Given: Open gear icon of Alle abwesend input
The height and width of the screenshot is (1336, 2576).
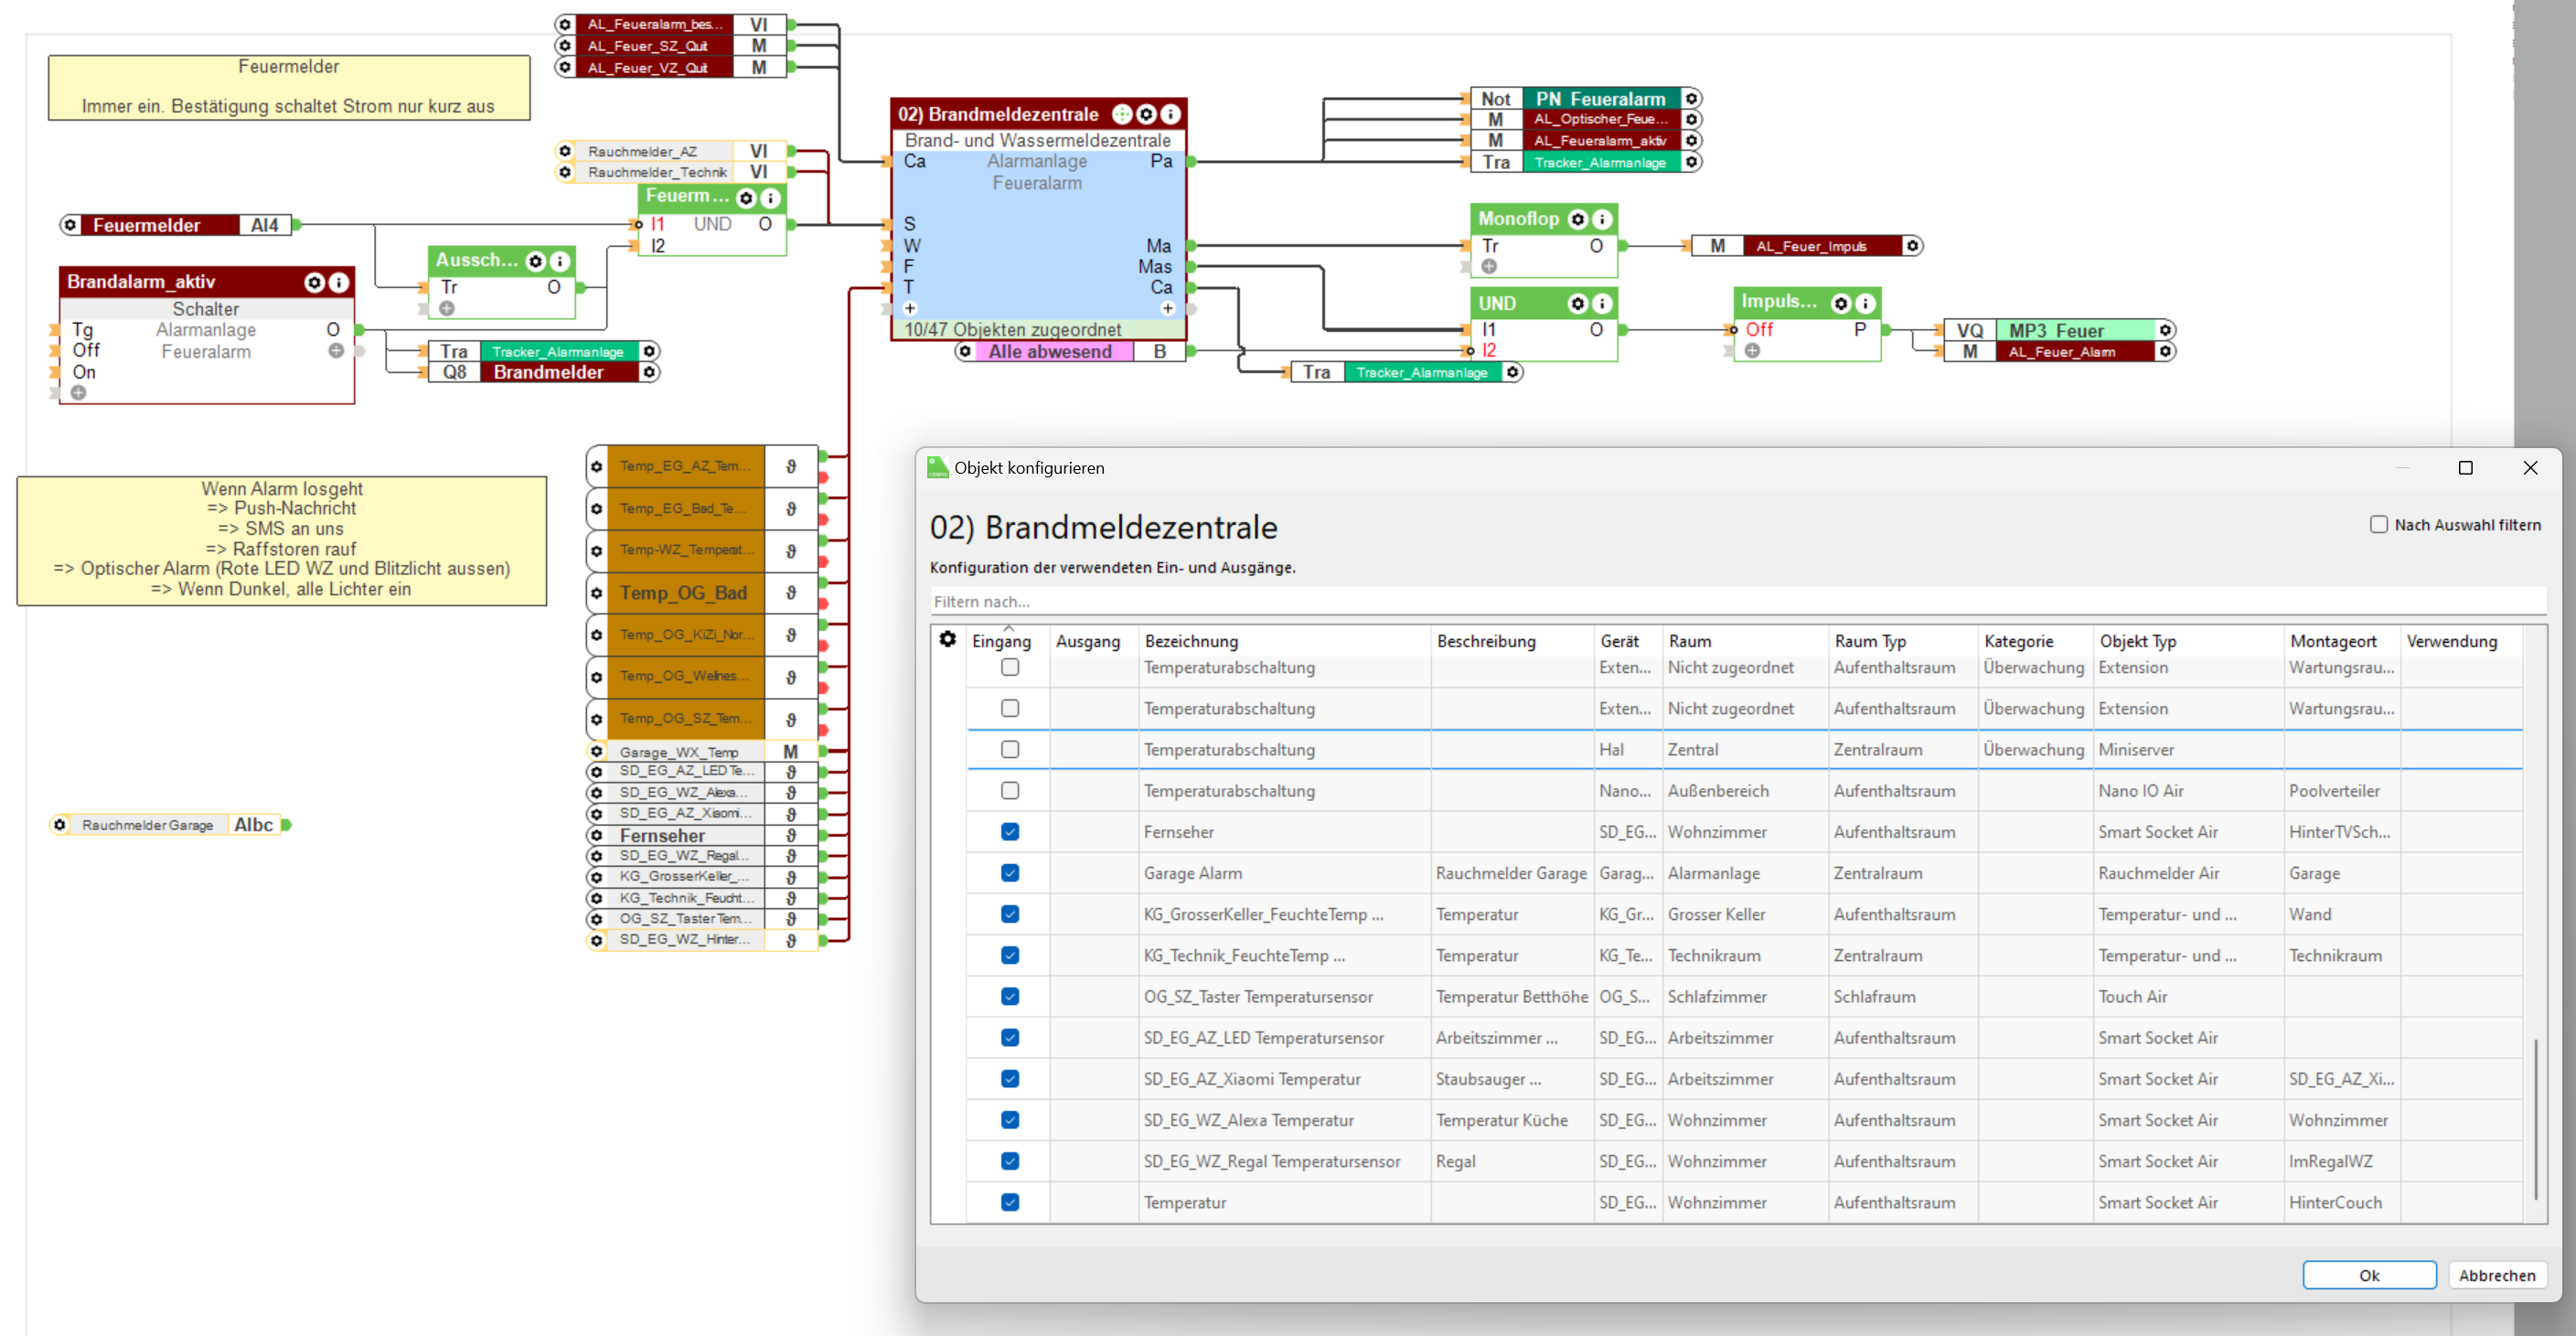Looking at the screenshot, I should pyautogui.click(x=964, y=351).
